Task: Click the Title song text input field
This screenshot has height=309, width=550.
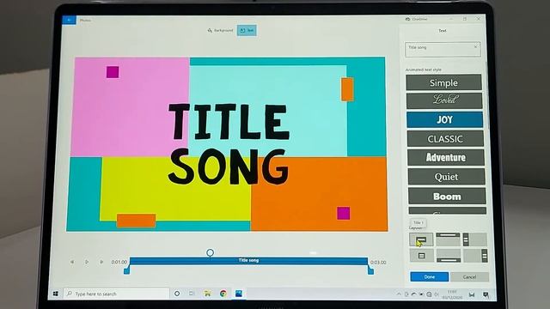Action: point(443,50)
